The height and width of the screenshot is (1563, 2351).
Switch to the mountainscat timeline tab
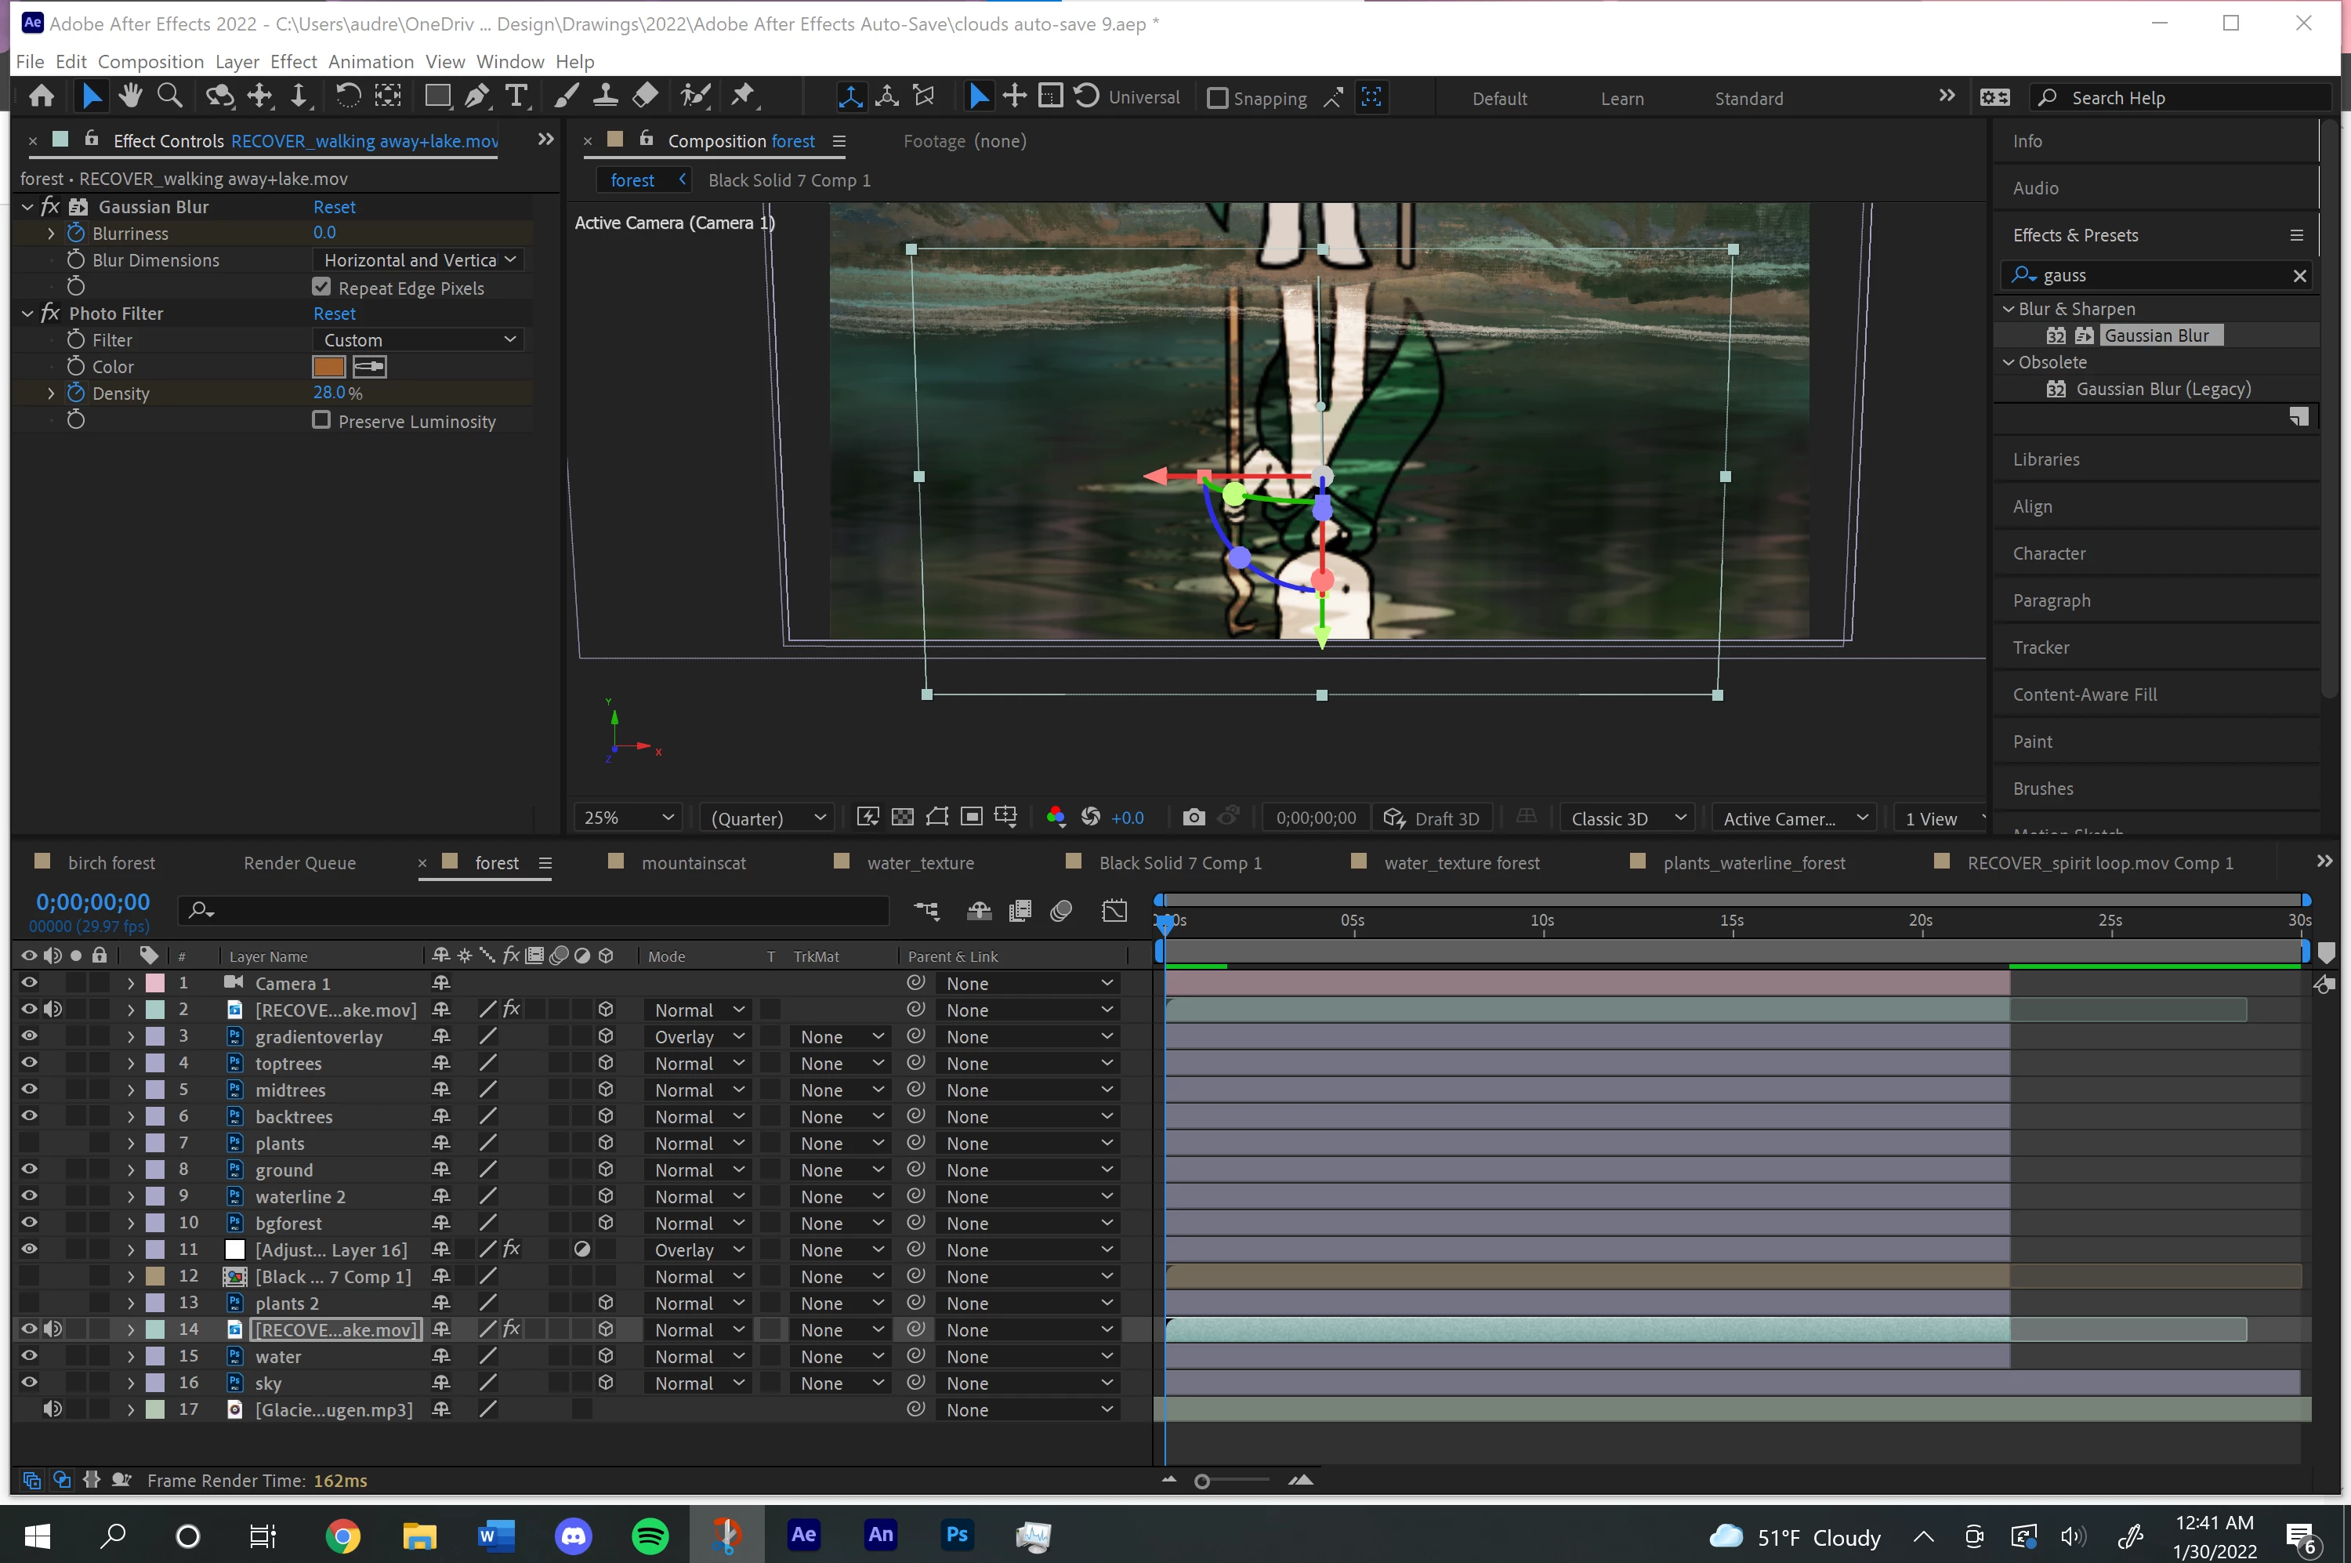694,862
